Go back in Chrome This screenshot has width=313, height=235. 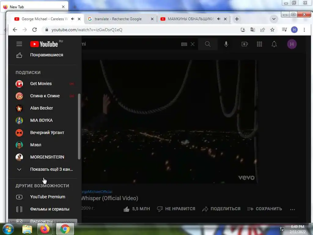click(15, 30)
